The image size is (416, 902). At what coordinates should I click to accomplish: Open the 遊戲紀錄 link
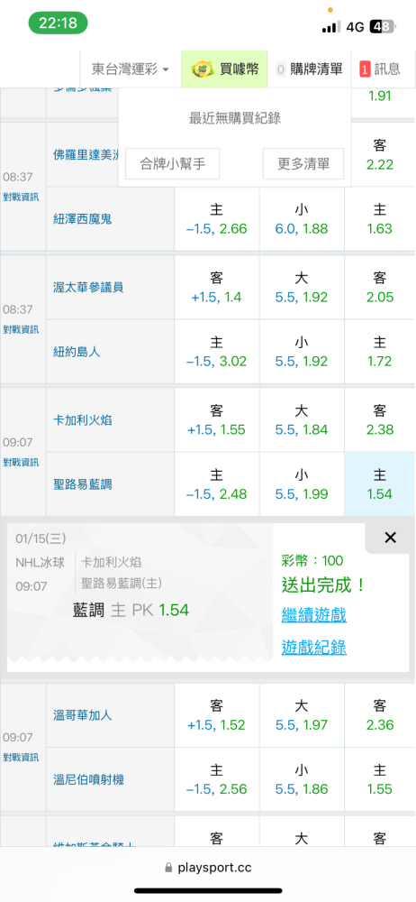pos(313,647)
